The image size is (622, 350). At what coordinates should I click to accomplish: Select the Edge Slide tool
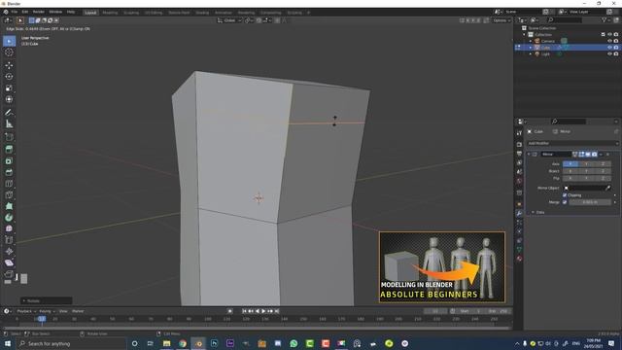[x=9, y=240]
